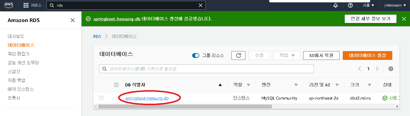This screenshot has width=410, height=116.
Task: Open the help question mark icon
Action: (350, 5)
